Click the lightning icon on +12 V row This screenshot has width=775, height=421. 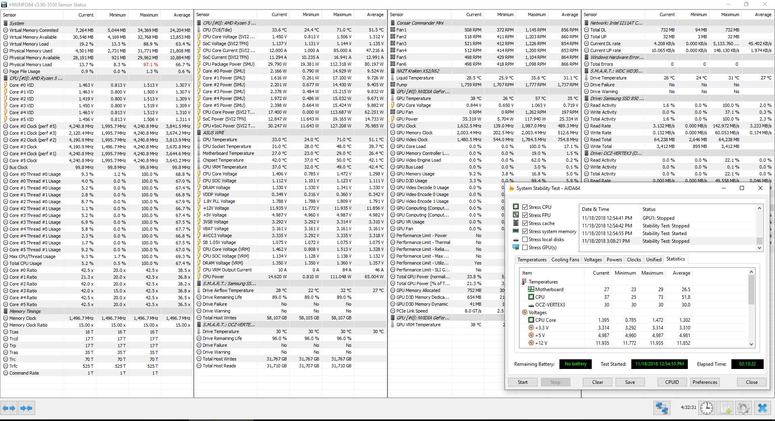(531, 343)
